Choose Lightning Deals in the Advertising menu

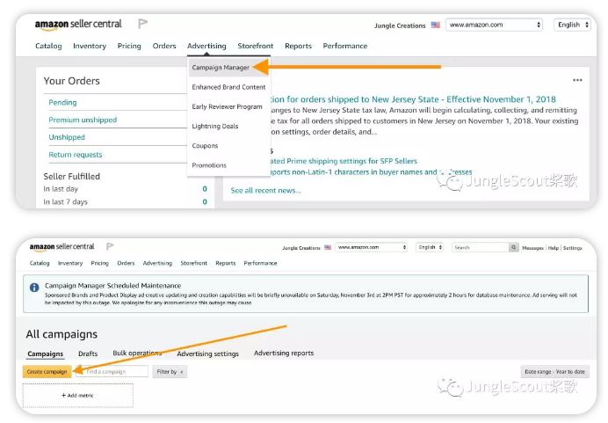point(215,126)
